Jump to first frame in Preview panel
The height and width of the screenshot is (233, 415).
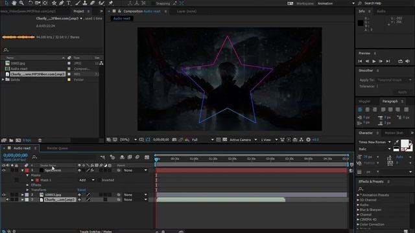tap(361, 61)
